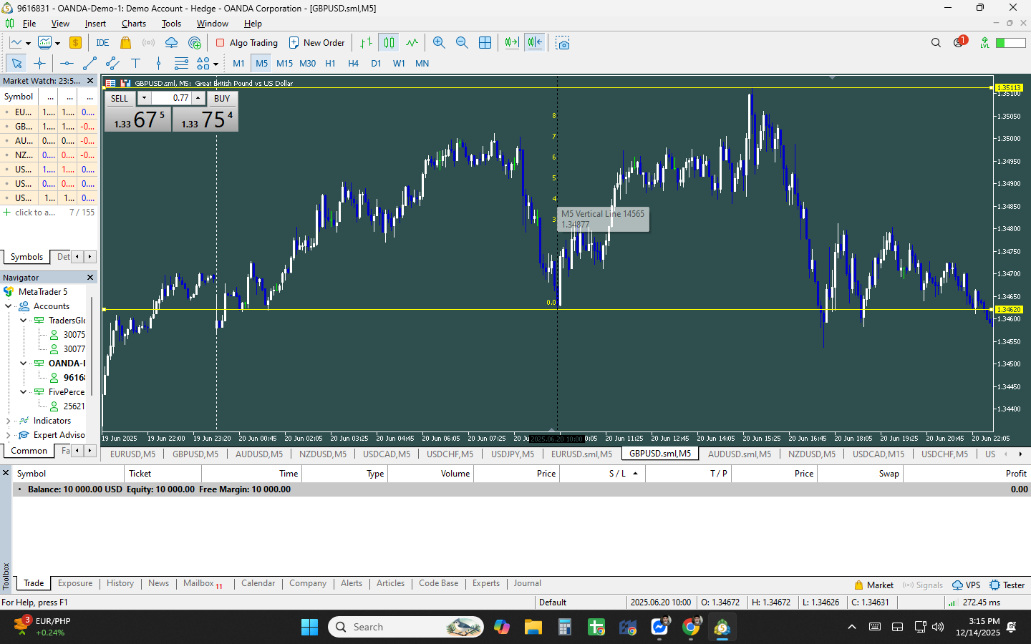
Task: Click the SELL button
Action: click(x=120, y=98)
